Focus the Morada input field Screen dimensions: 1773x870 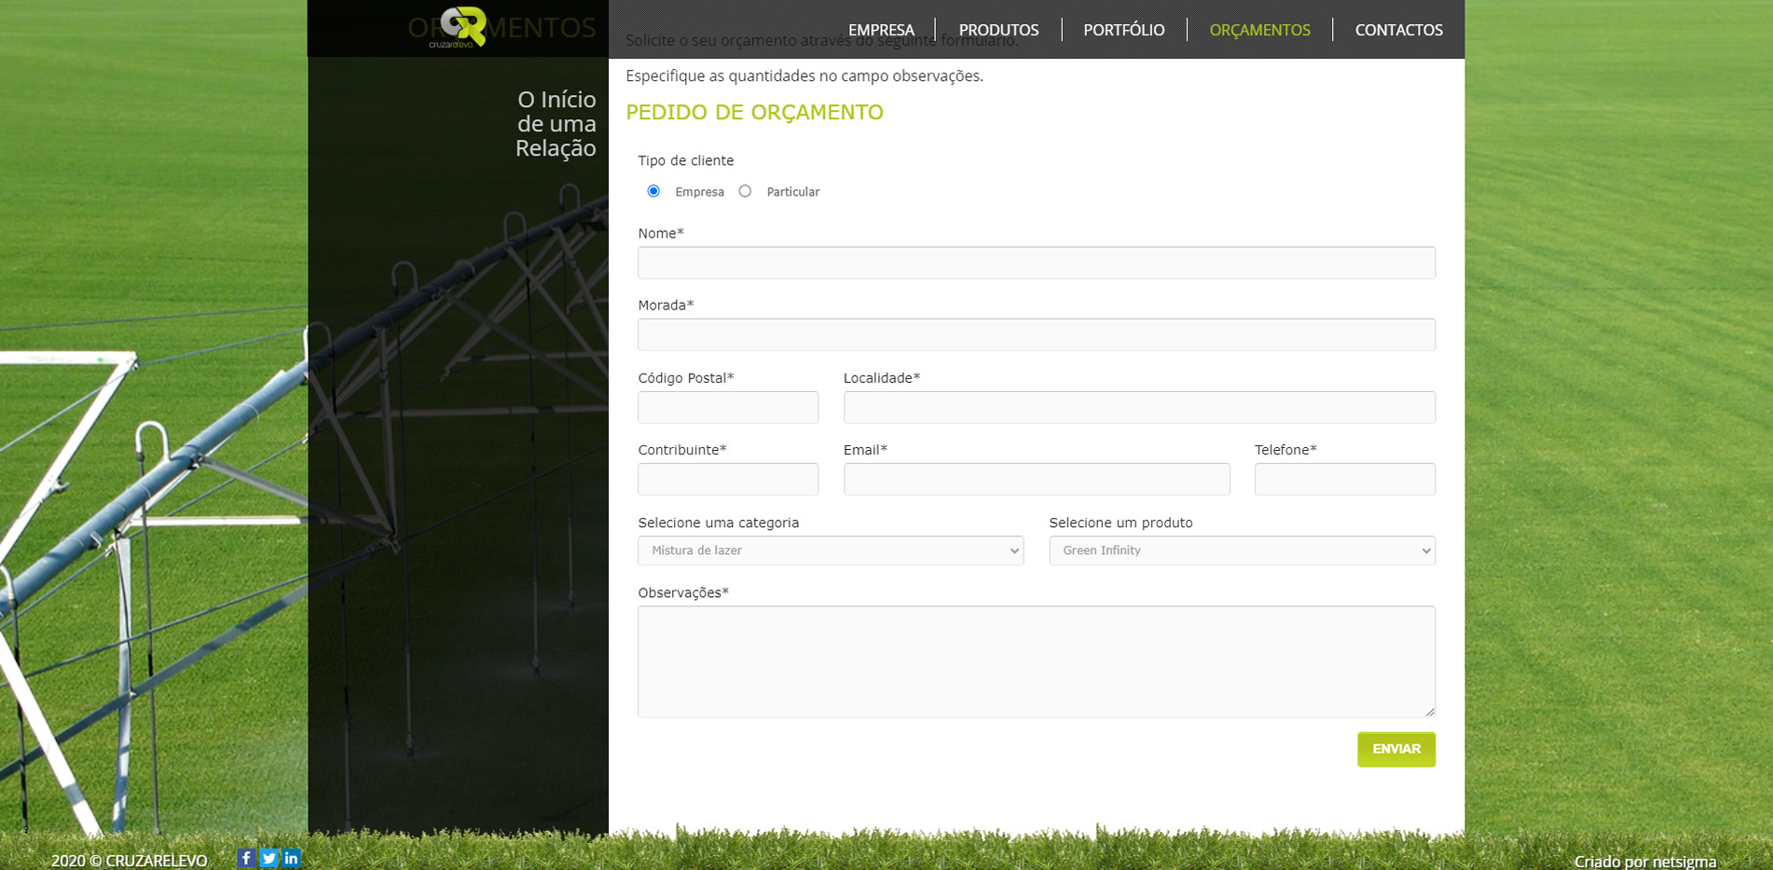tap(1037, 334)
